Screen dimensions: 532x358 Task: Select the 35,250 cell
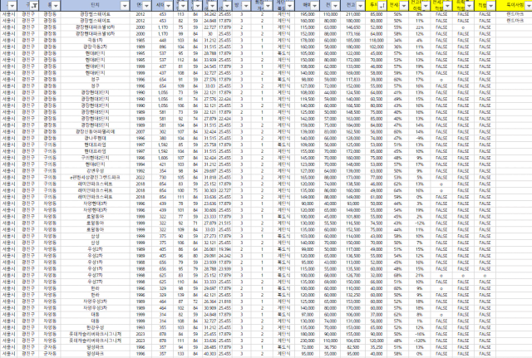coord(377,347)
